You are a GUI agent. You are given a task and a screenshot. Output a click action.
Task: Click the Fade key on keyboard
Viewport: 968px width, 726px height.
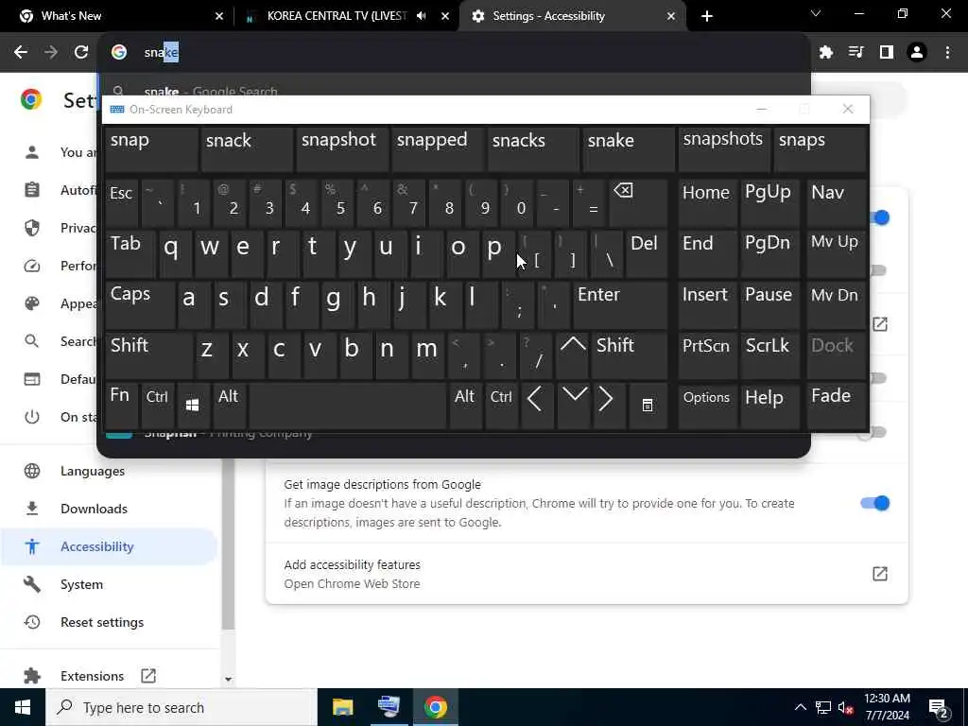pos(837,406)
